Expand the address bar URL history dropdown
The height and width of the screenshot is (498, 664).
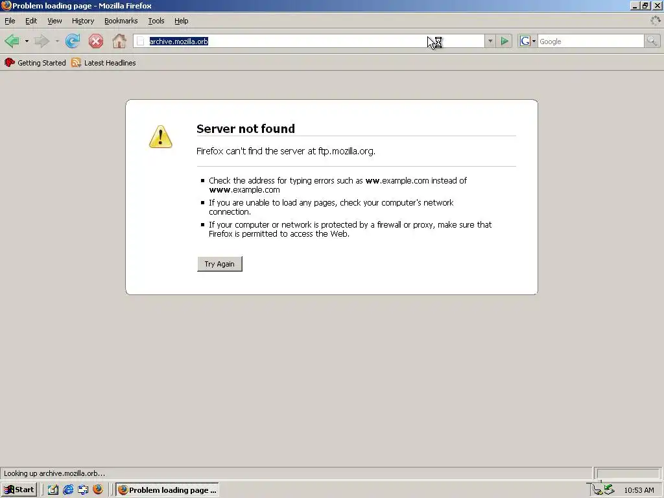click(490, 41)
